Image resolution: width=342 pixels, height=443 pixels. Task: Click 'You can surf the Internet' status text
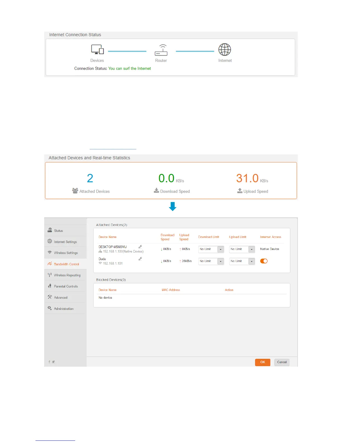(130, 69)
